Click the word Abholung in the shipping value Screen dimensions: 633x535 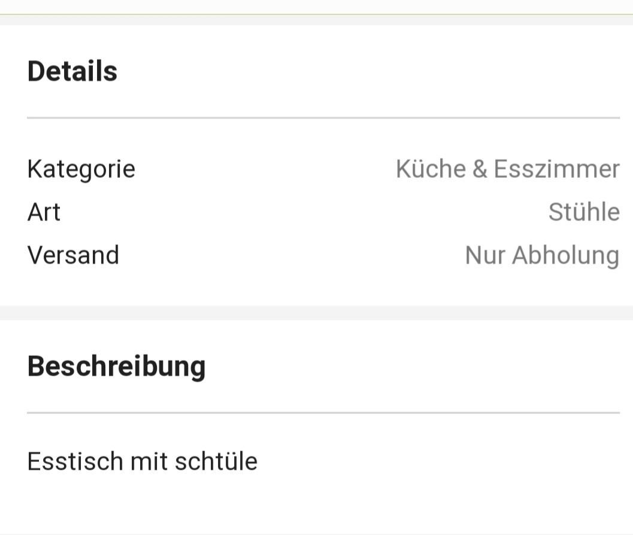[x=565, y=255]
